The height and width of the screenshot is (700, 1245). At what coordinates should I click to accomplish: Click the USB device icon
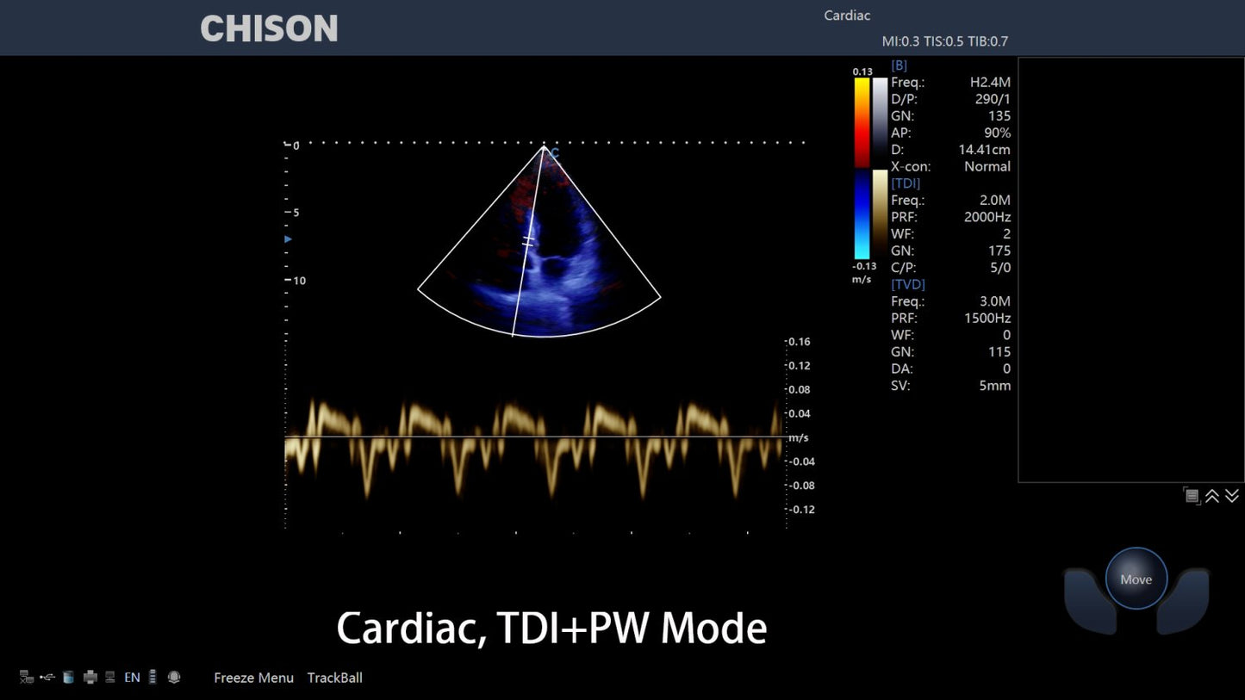[x=47, y=678]
